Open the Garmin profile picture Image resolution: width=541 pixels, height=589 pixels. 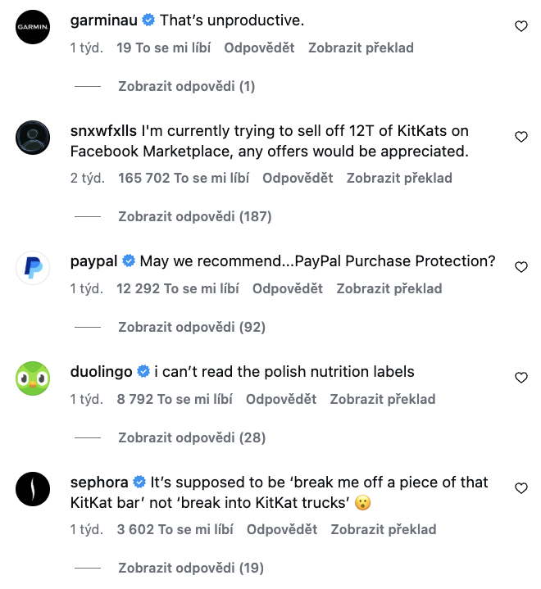point(34,27)
